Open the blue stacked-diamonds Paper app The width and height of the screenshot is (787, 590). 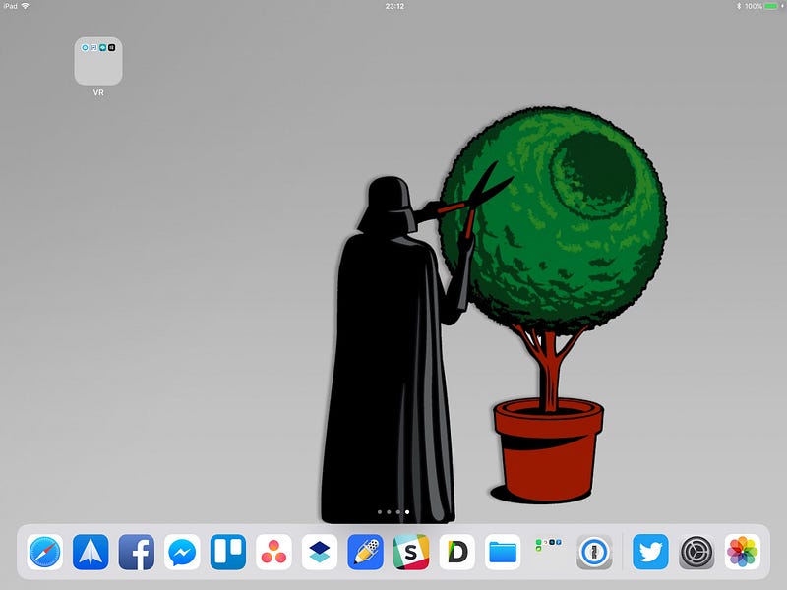point(320,552)
